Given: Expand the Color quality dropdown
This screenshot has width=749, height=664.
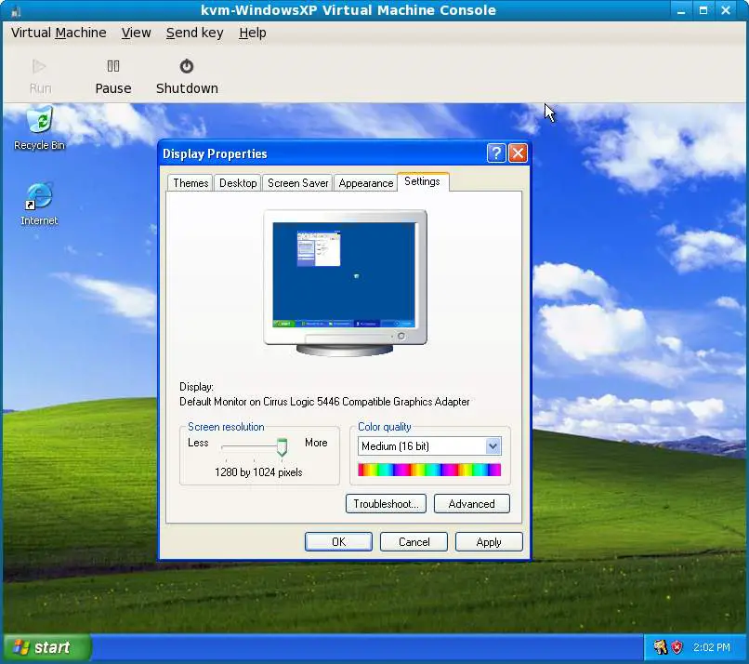Looking at the screenshot, I should coord(493,446).
